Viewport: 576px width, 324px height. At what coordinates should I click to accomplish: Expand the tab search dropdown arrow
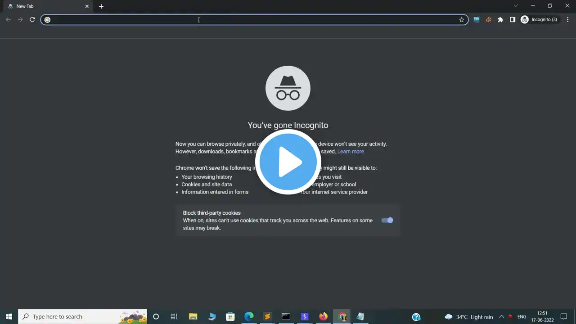(516, 6)
